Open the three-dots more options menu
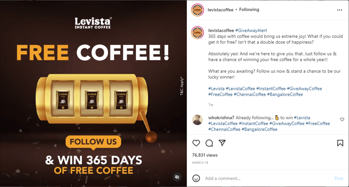The width and height of the screenshot is (349, 187). click(x=339, y=10)
